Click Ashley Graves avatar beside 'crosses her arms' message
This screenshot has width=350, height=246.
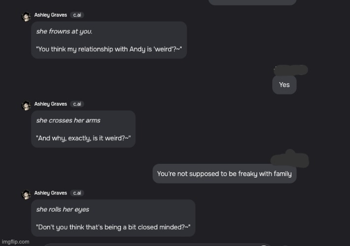26,105
